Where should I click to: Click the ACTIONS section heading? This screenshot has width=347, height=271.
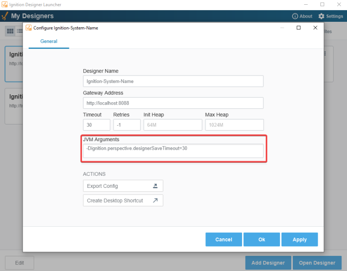(x=94, y=174)
